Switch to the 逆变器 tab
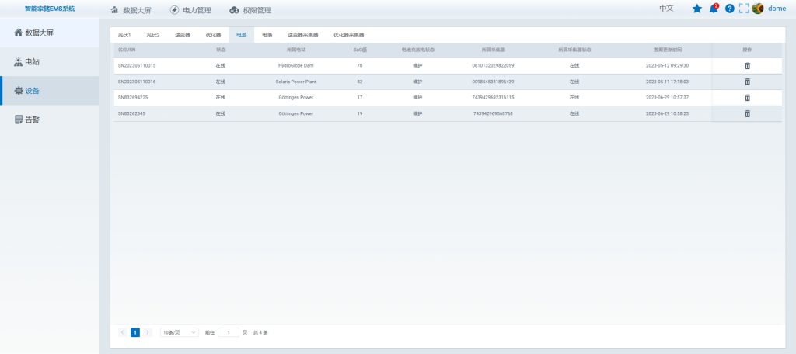The image size is (796, 354). 183,35
